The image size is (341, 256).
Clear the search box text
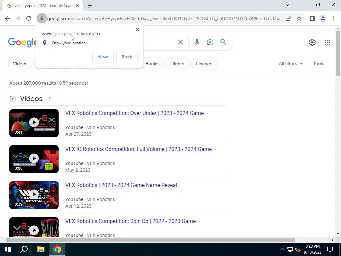[x=180, y=42]
